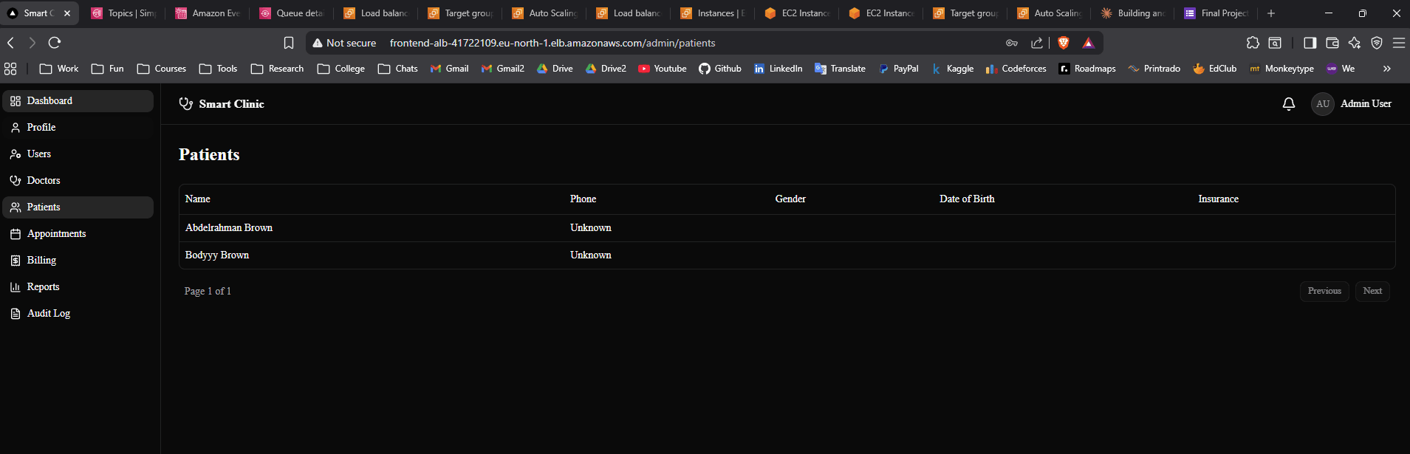Image resolution: width=1410 pixels, height=454 pixels.
Task: Select Patients in the sidebar
Action: pos(78,207)
